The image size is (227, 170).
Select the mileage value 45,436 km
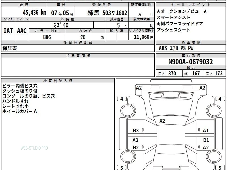pyautogui.click(x=34, y=12)
